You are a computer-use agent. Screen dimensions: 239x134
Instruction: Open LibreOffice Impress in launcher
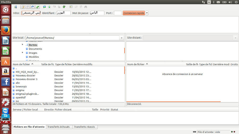click(6, 92)
